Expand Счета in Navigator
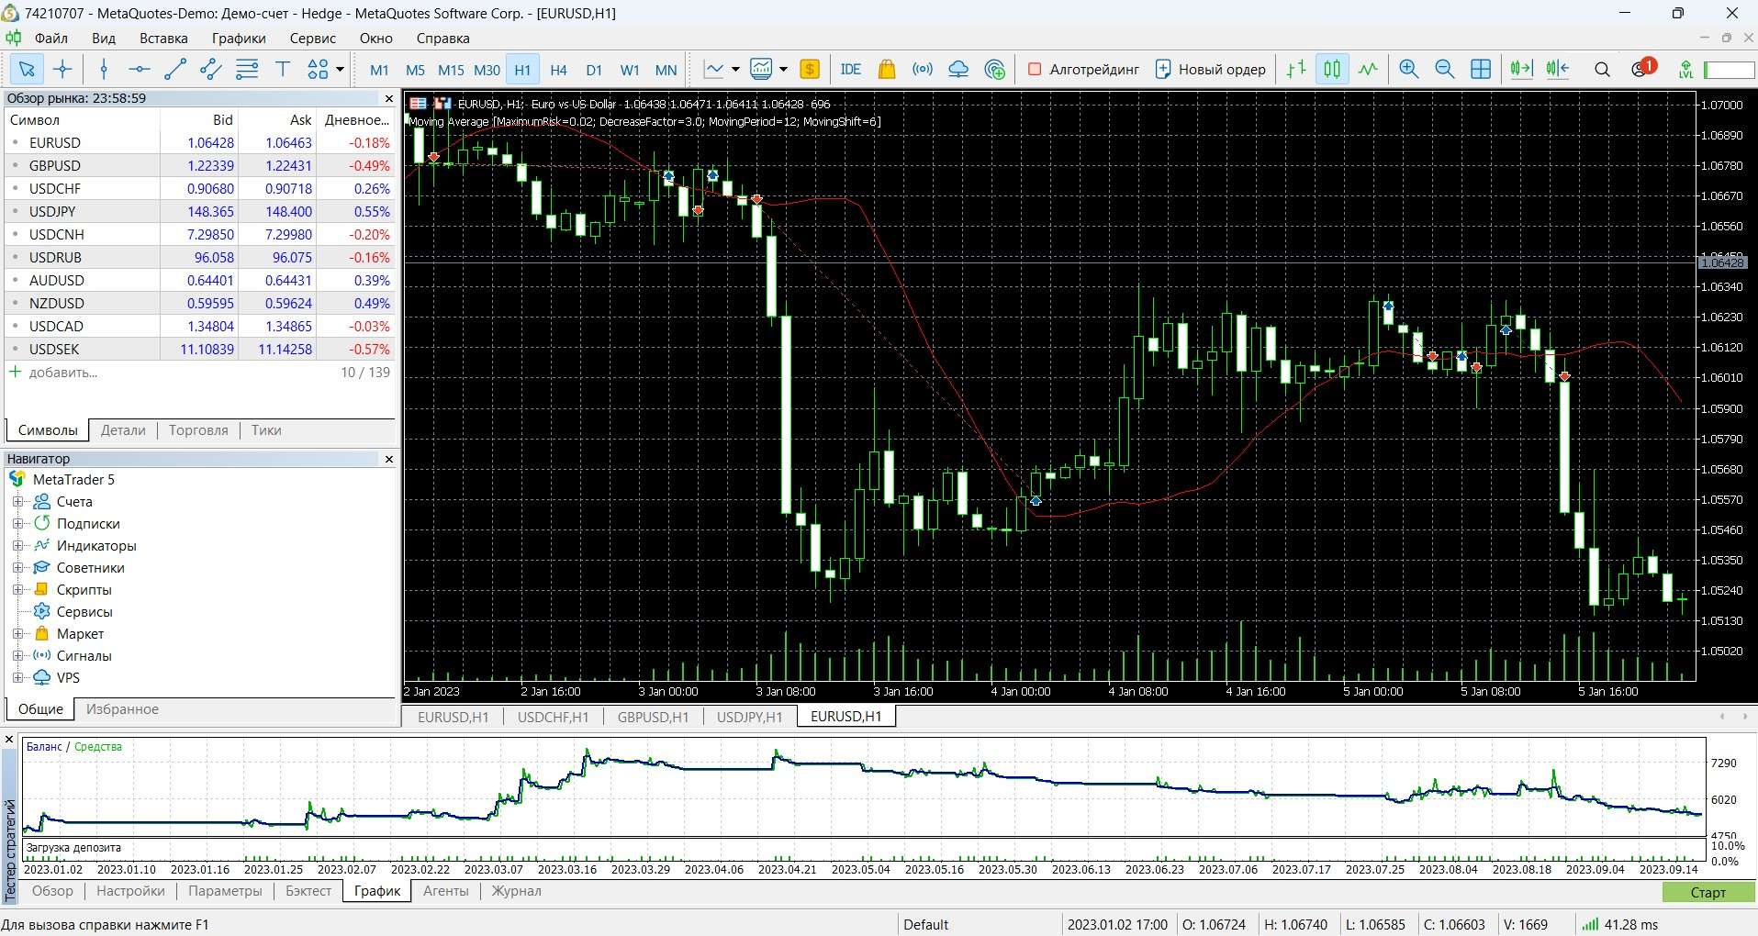The height and width of the screenshot is (936, 1758). coord(17,501)
